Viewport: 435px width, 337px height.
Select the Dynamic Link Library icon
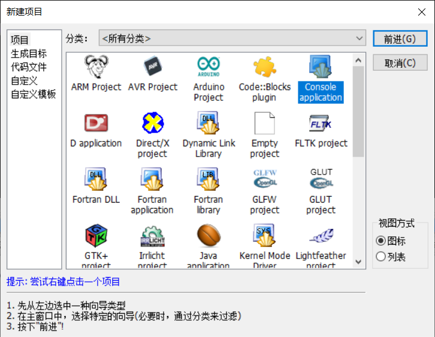(x=209, y=124)
